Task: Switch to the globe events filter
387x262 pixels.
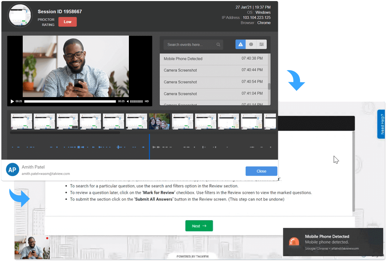Action: coord(251,44)
